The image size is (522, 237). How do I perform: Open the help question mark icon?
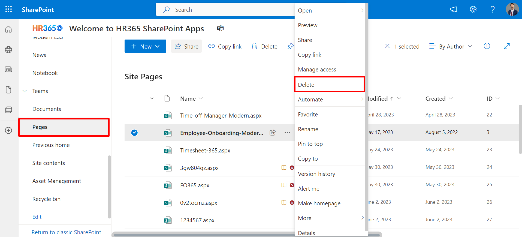[493, 10]
